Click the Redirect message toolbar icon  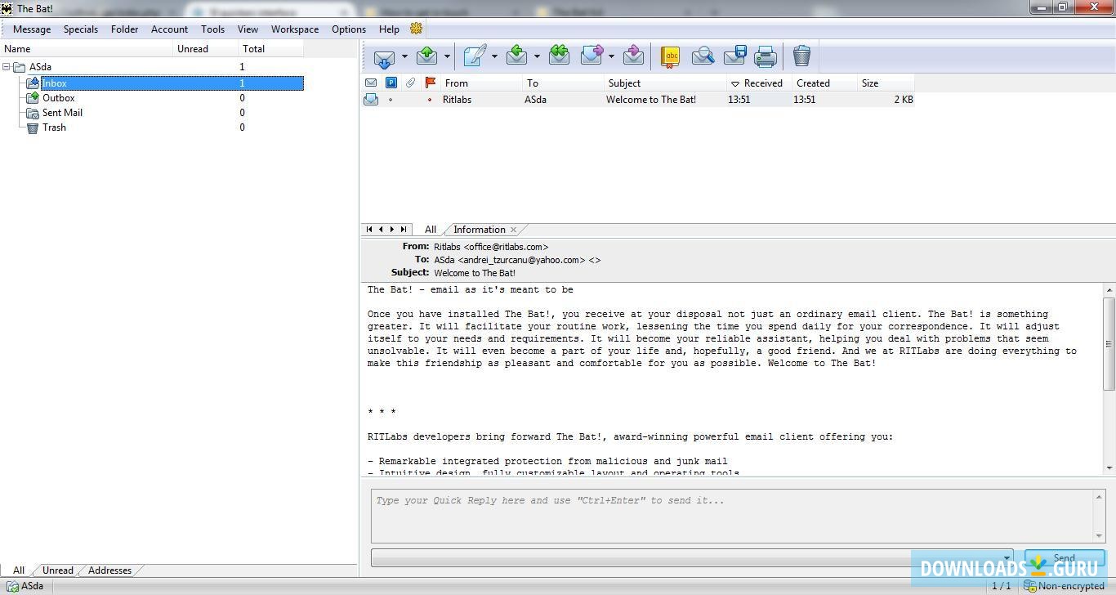(x=633, y=56)
